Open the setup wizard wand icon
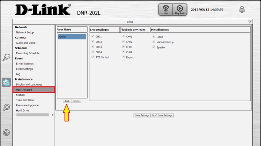This screenshot has width=261, height=146. (x=6, y=57)
